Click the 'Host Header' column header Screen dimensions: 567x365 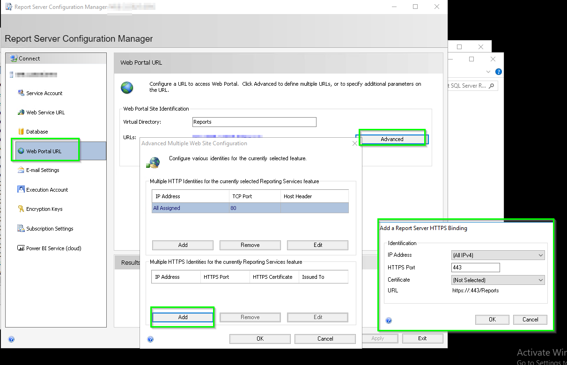(315, 196)
